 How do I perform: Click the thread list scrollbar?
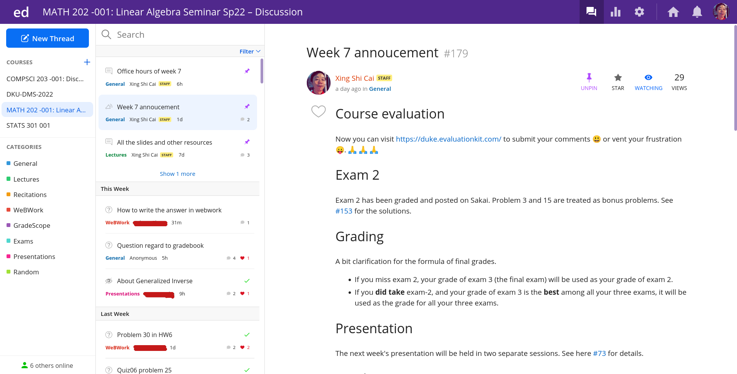pyautogui.click(x=262, y=71)
